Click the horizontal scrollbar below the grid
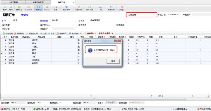The image size is (211, 111). (94, 99)
